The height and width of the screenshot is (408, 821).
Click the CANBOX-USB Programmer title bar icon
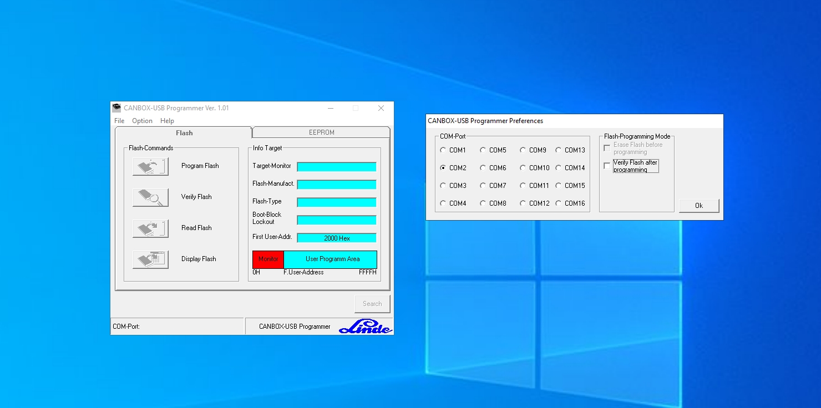click(116, 108)
